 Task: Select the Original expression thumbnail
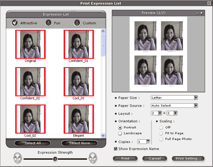(30, 44)
